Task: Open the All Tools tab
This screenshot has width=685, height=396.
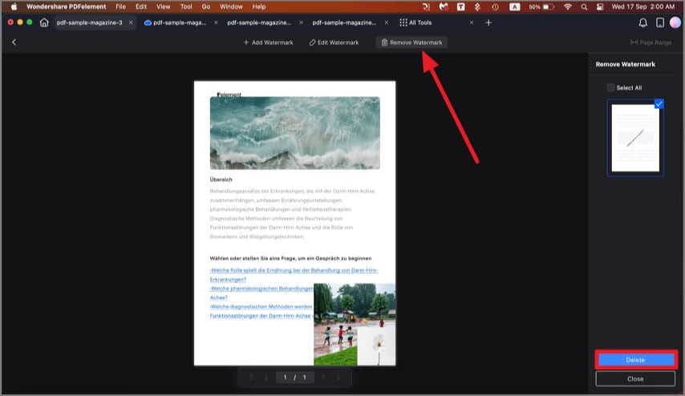Action: coord(415,22)
